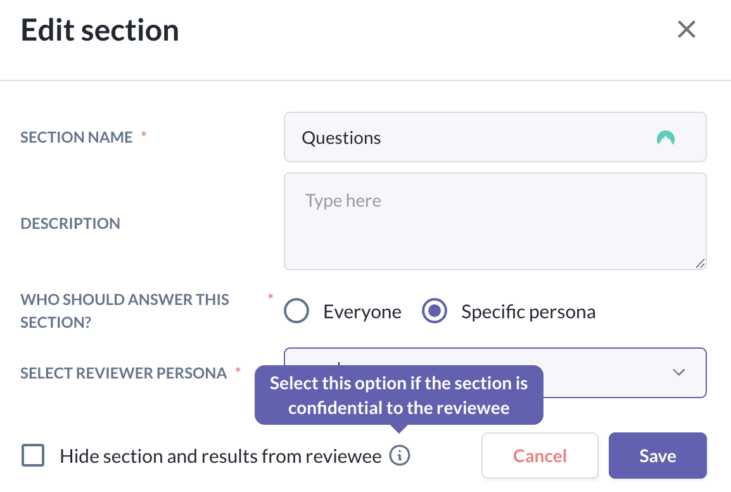Click the green autofill icon in Section Name field
Viewport: 731px width, 492px height.
665,138
